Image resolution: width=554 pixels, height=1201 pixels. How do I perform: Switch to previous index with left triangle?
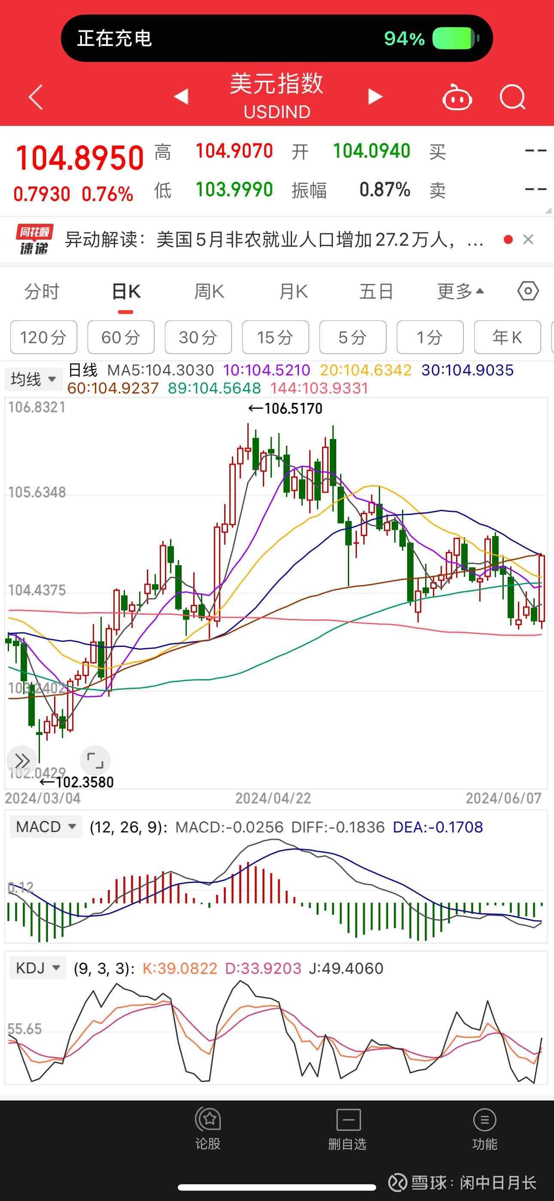click(x=181, y=97)
